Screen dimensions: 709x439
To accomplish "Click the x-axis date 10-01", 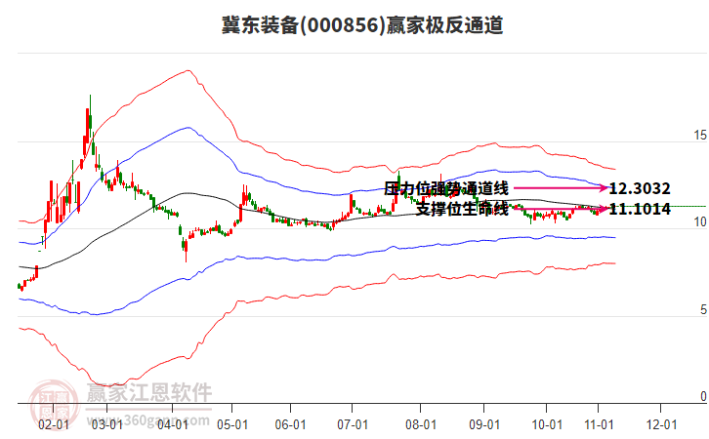I will pyautogui.click(x=547, y=425).
